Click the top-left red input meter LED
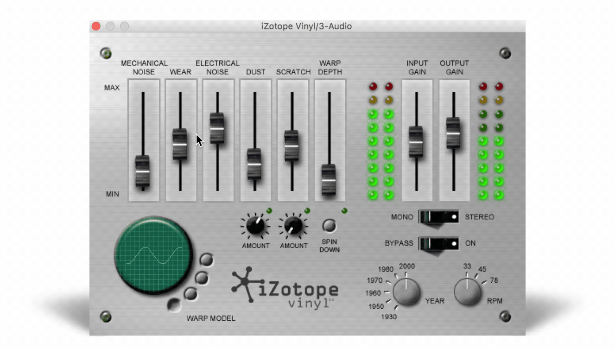This screenshot has width=615, height=349. coord(373,86)
